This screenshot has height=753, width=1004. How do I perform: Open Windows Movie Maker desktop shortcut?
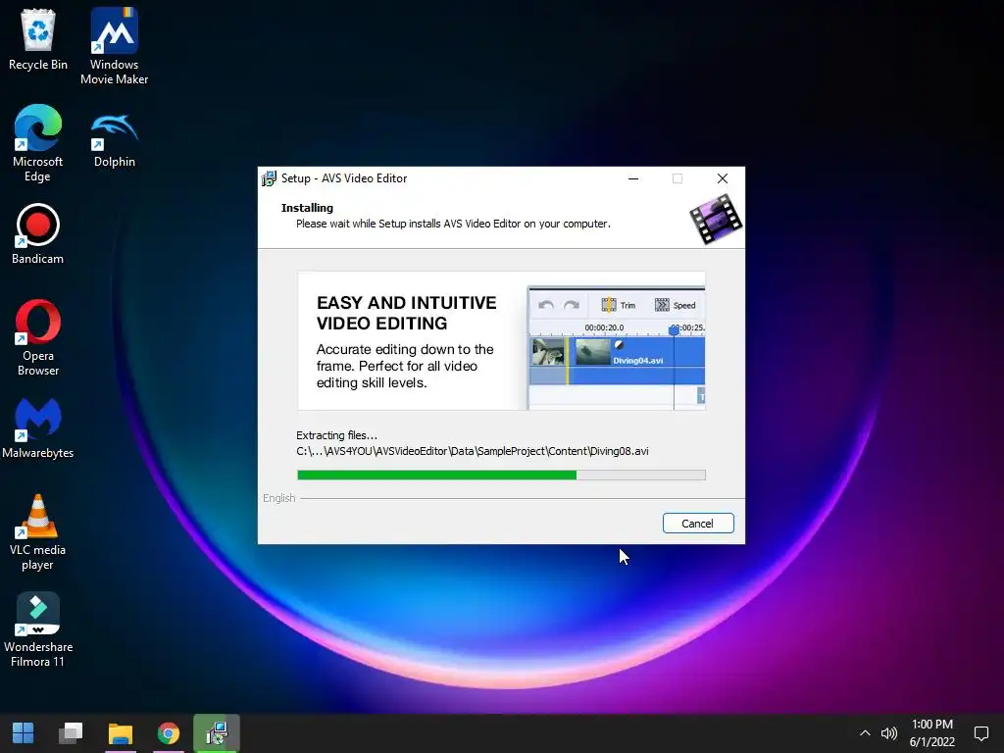[114, 46]
